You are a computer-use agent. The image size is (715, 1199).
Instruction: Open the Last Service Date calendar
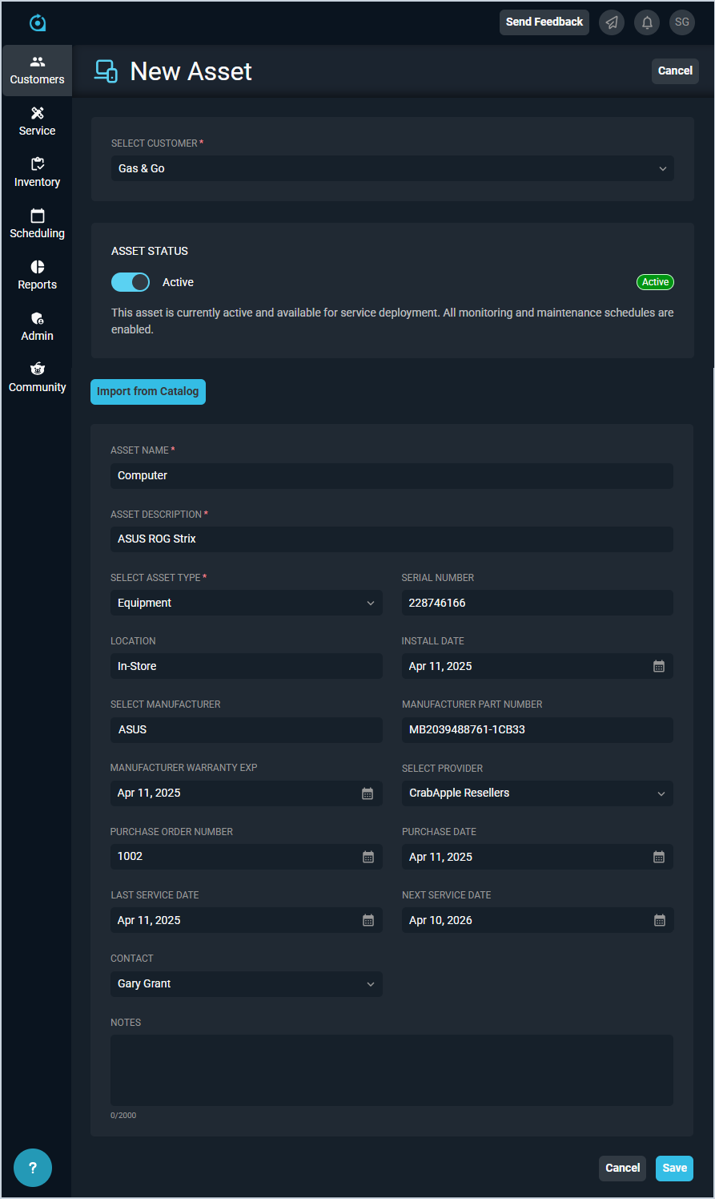coord(368,920)
